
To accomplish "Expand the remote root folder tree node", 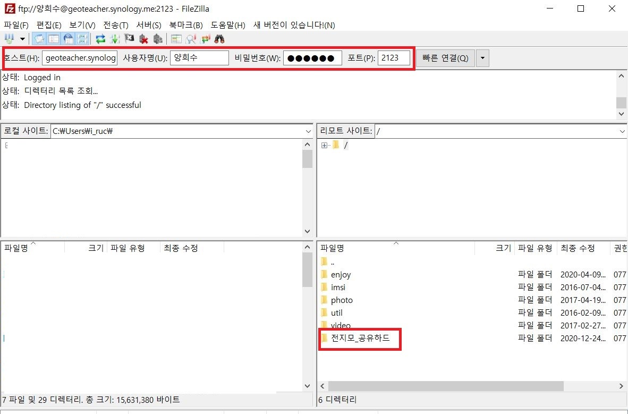I will coord(324,146).
